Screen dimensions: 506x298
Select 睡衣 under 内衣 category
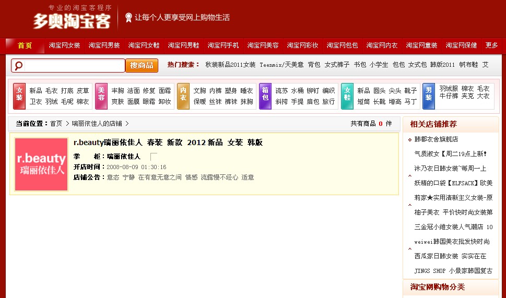coord(246,91)
